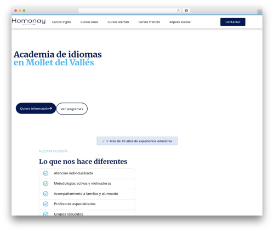This screenshot has height=232, width=274.
Task: Click the heading Lo que nos hace diferentes
Action: (x=83, y=162)
